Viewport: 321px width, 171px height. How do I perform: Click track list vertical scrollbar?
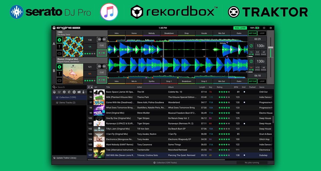(x=273, y=119)
